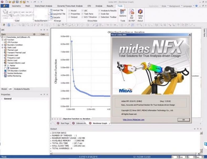207x159 pixels.
Task: Switch to the Start Page document tab
Action: 63,123
